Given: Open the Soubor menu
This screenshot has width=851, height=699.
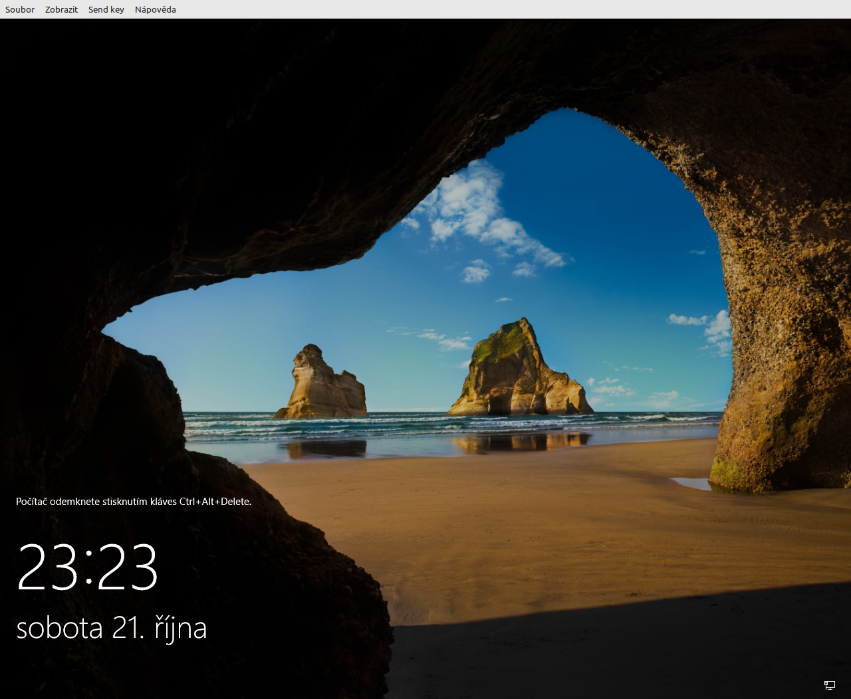Looking at the screenshot, I should tap(19, 9).
